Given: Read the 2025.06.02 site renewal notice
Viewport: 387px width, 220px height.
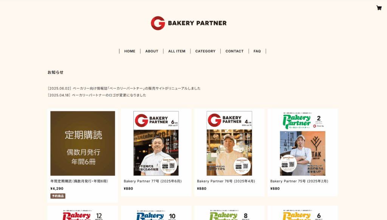Looking at the screenshot, I should 124,88.
